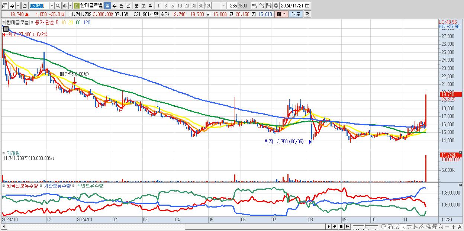Click the stop replay button
Image resolution: width=464 pixels, height=231 pixels.
coord(341,227)
